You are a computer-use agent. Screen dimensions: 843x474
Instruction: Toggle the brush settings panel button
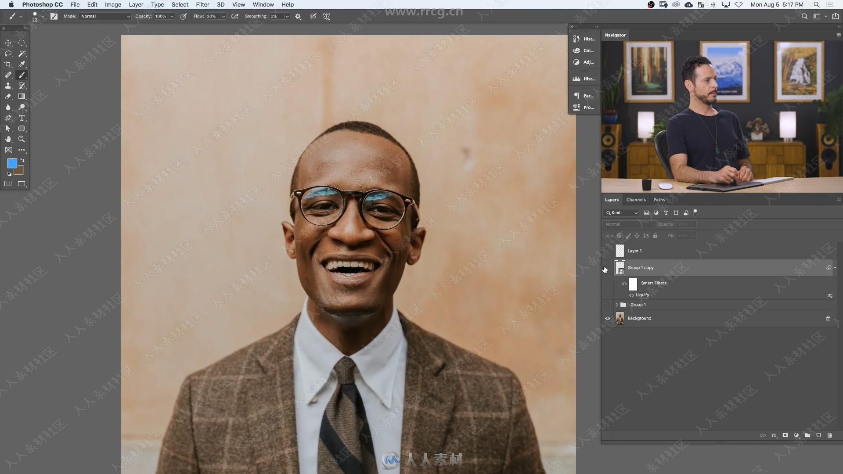click(x=54, y=16)
